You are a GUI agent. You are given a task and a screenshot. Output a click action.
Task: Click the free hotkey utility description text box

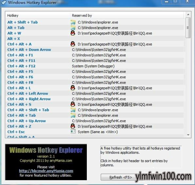(x=141, y=157)
